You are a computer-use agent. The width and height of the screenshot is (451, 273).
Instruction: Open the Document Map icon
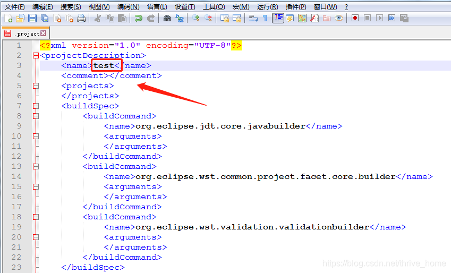pyautogui.click(x=302, y=19)
